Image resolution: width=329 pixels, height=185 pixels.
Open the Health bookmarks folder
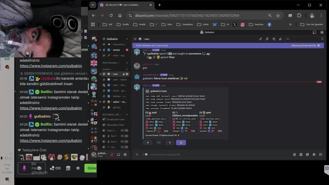coord(139,24)
